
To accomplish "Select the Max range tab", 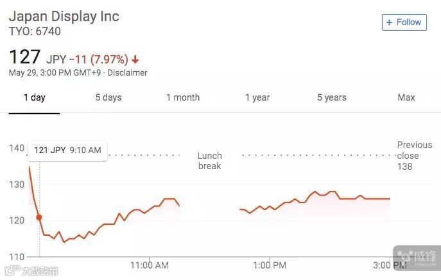I will [406, 97].
